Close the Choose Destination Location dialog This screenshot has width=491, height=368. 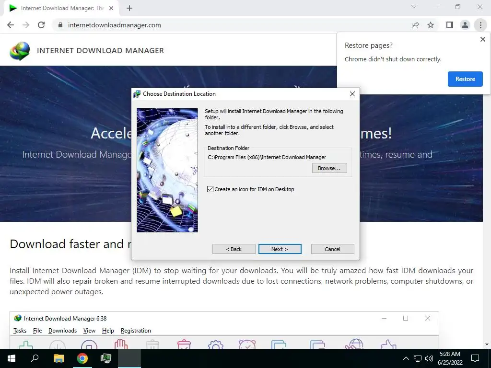352,94
